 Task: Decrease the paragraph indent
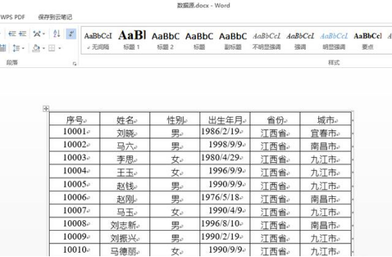click(12, 33)
